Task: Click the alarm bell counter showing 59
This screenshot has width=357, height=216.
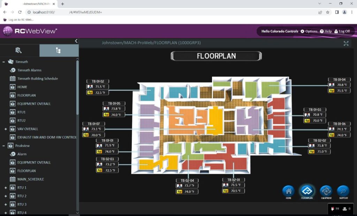Action: (334, 209)
